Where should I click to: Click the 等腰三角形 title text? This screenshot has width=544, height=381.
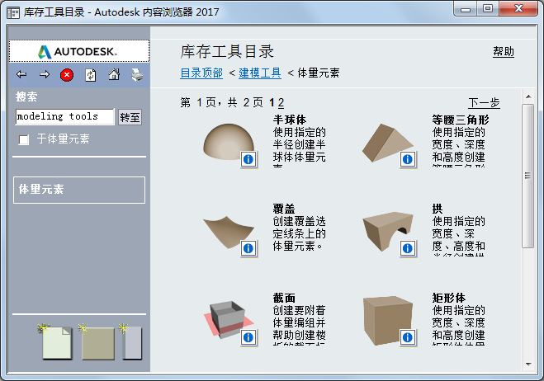point(460,120)
